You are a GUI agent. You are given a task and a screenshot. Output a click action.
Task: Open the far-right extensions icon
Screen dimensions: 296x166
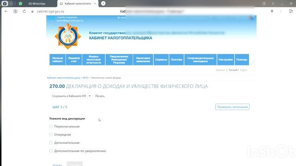pos(291,11)
